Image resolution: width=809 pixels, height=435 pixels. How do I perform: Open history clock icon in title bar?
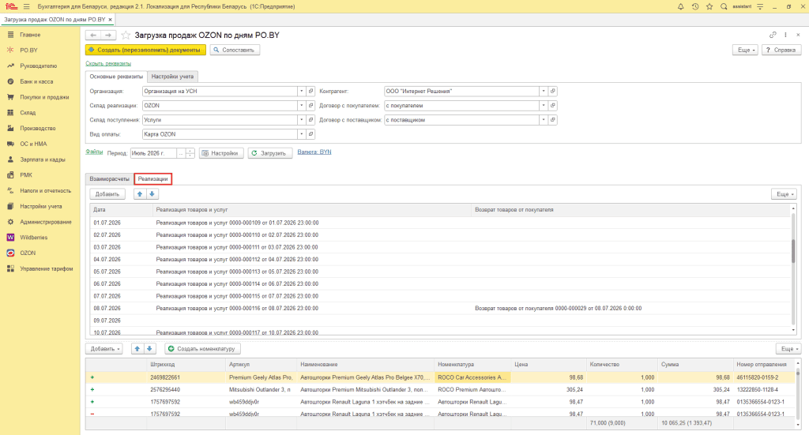695,6
